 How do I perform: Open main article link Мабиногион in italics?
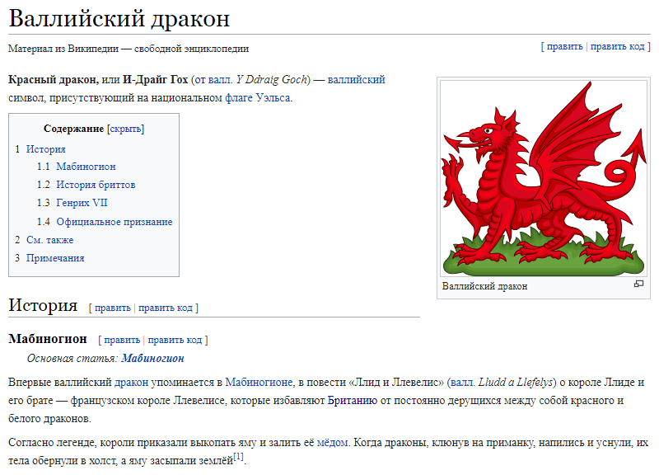click(x=152, y=359)
